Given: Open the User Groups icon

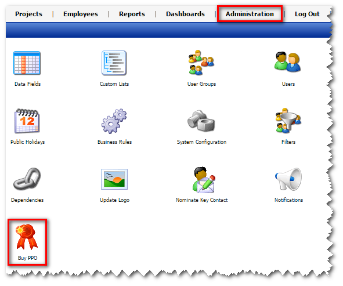Looking at the screenshot, I should [x=201, y=63].
